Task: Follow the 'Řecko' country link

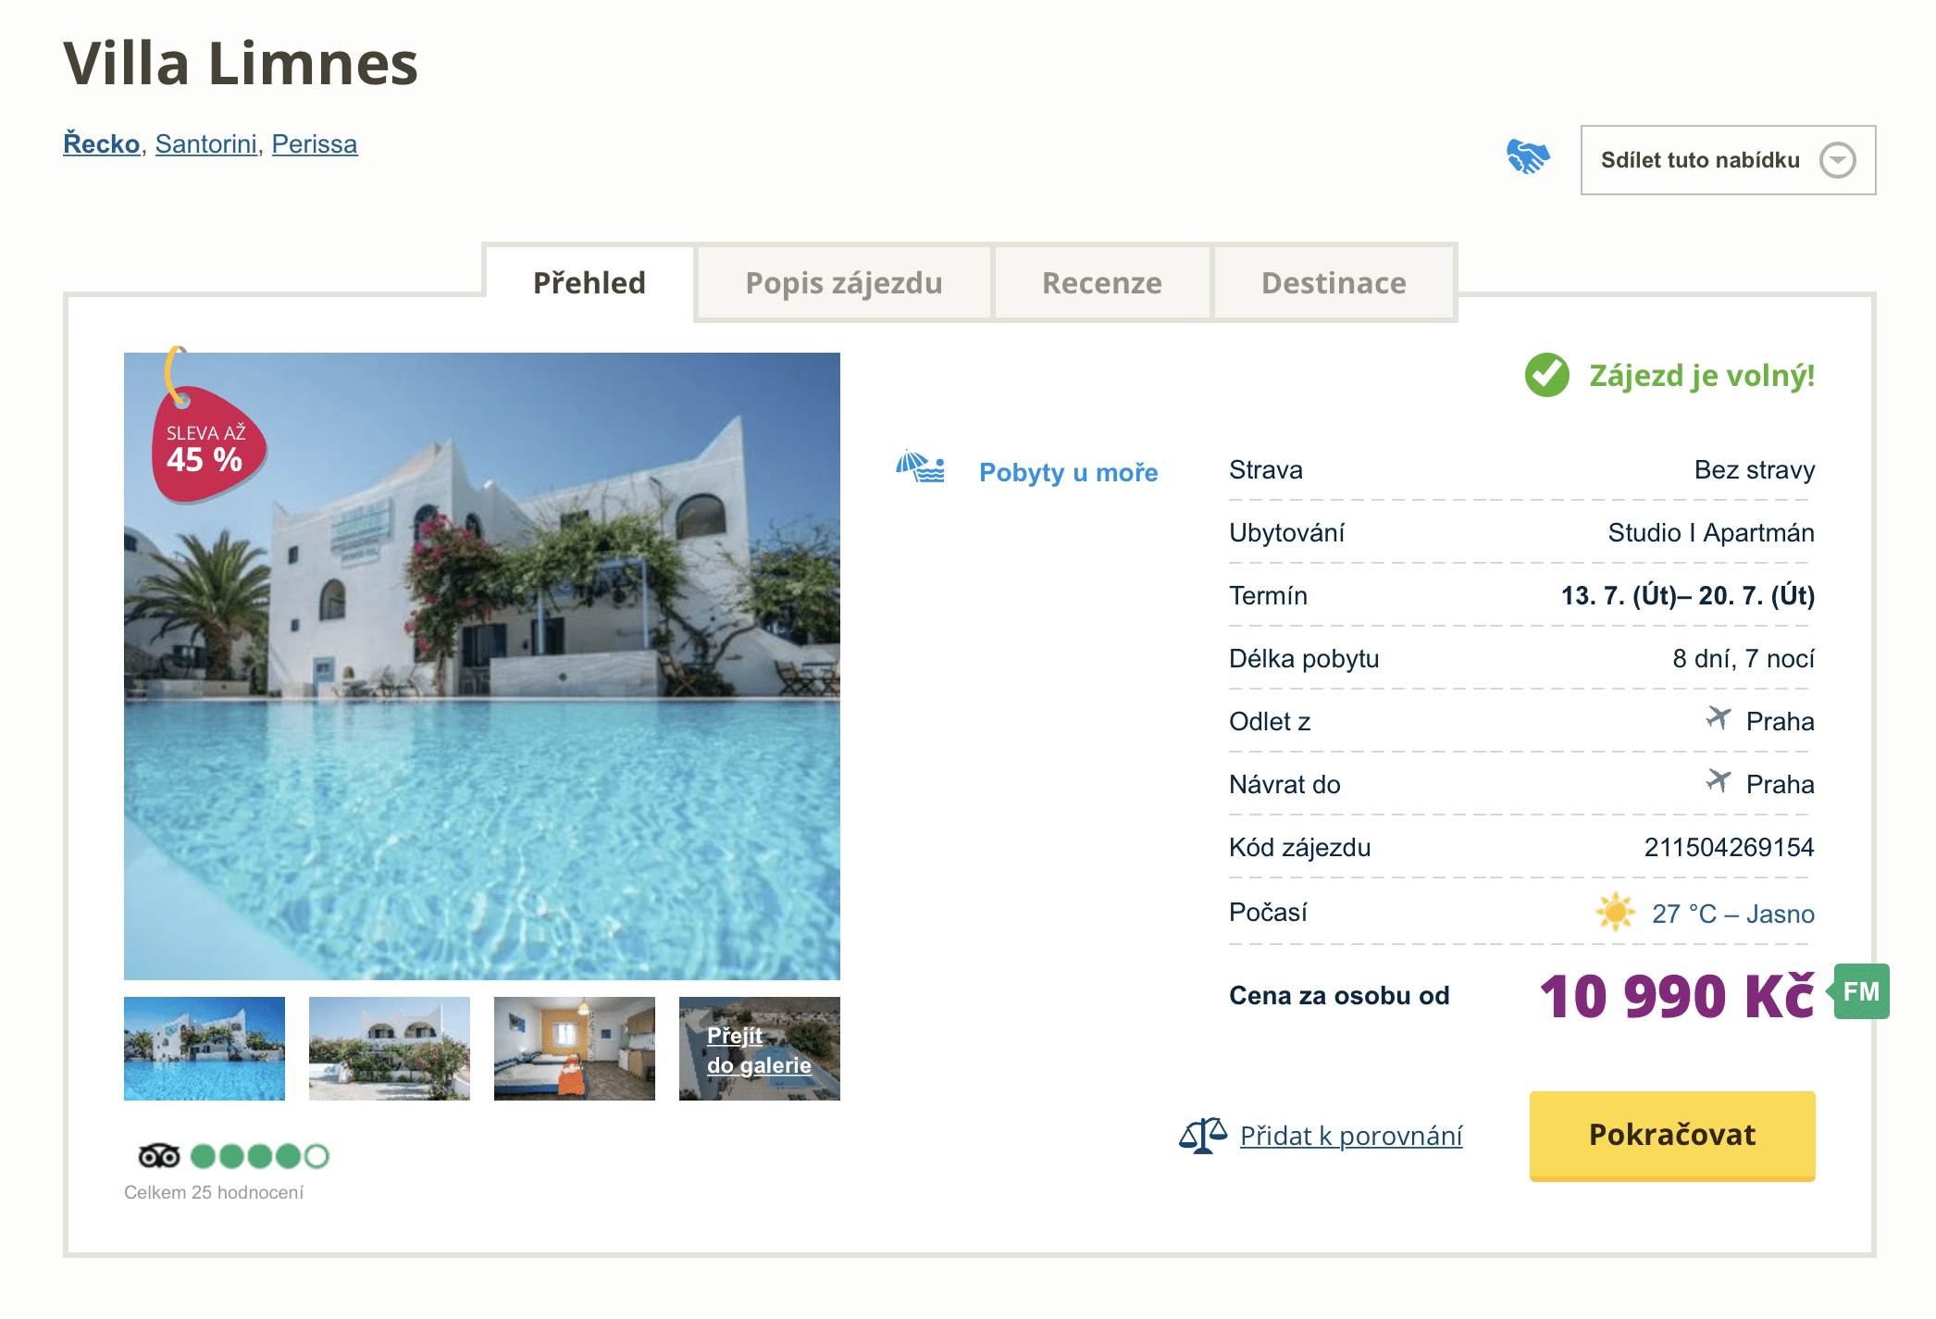Action: [x=101, y=144]
